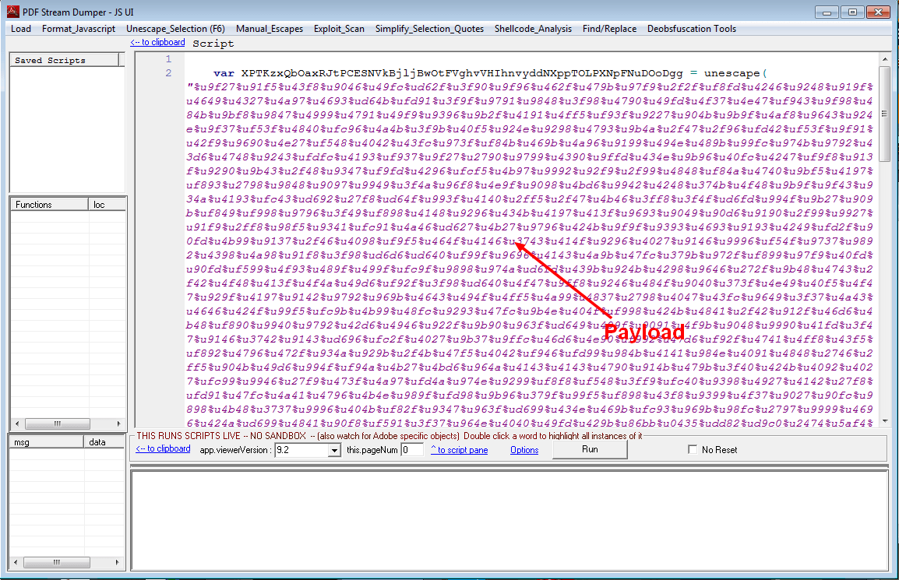
Task: Open Deobsfuscation Tools menu
Action: point(691,29)
